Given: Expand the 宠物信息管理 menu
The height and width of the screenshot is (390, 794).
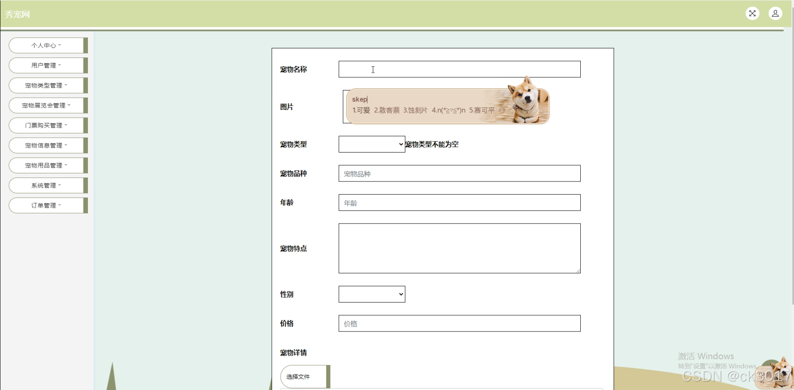Looking at the screenshot, I should (48, 145).
